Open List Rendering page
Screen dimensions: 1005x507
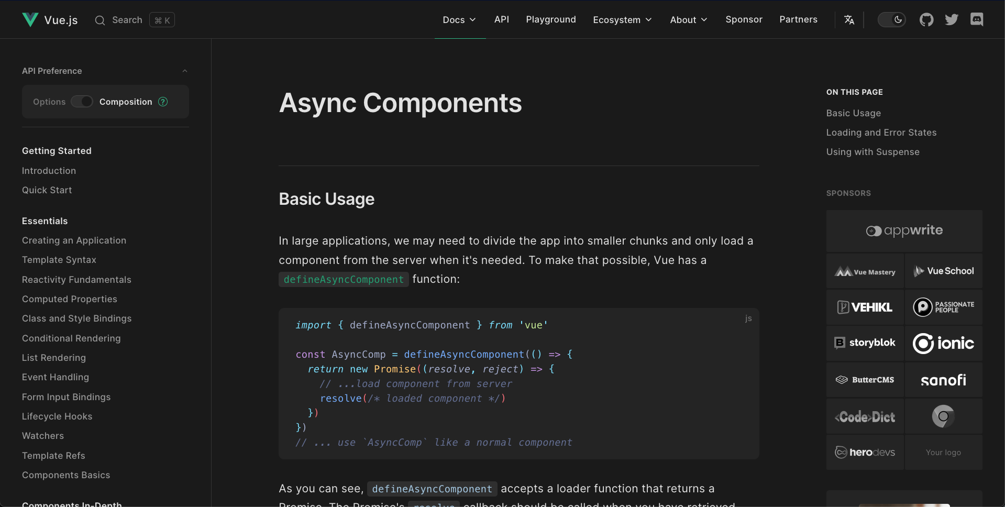click(x=54, y=358)
